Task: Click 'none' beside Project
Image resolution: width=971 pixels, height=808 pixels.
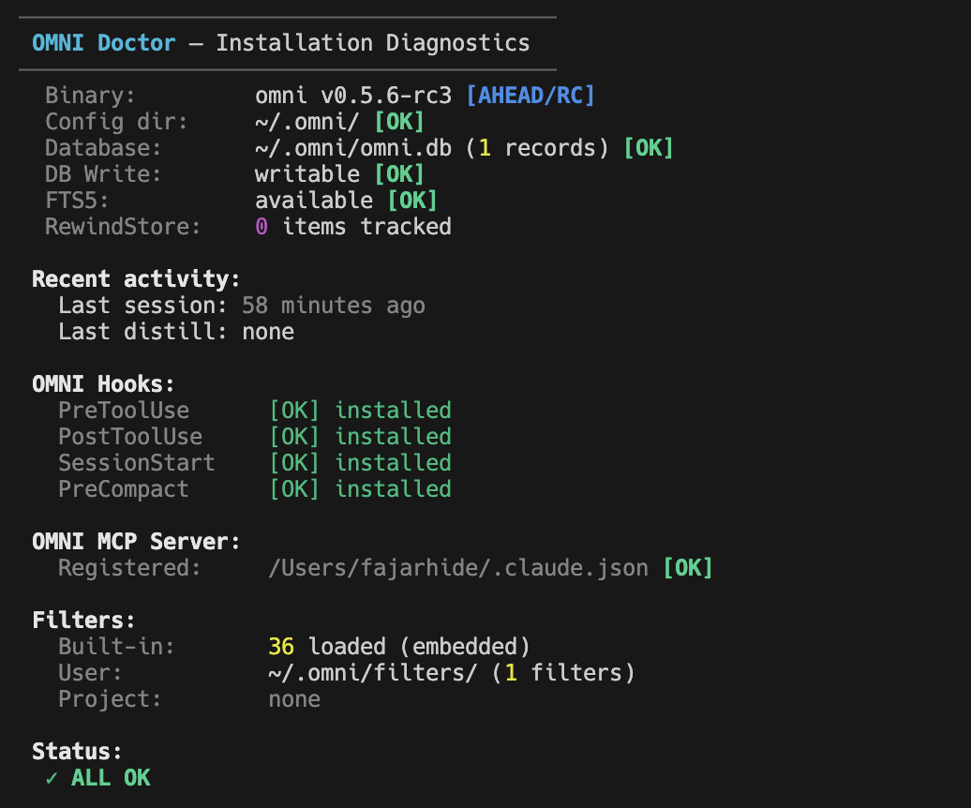Action: 294,699
